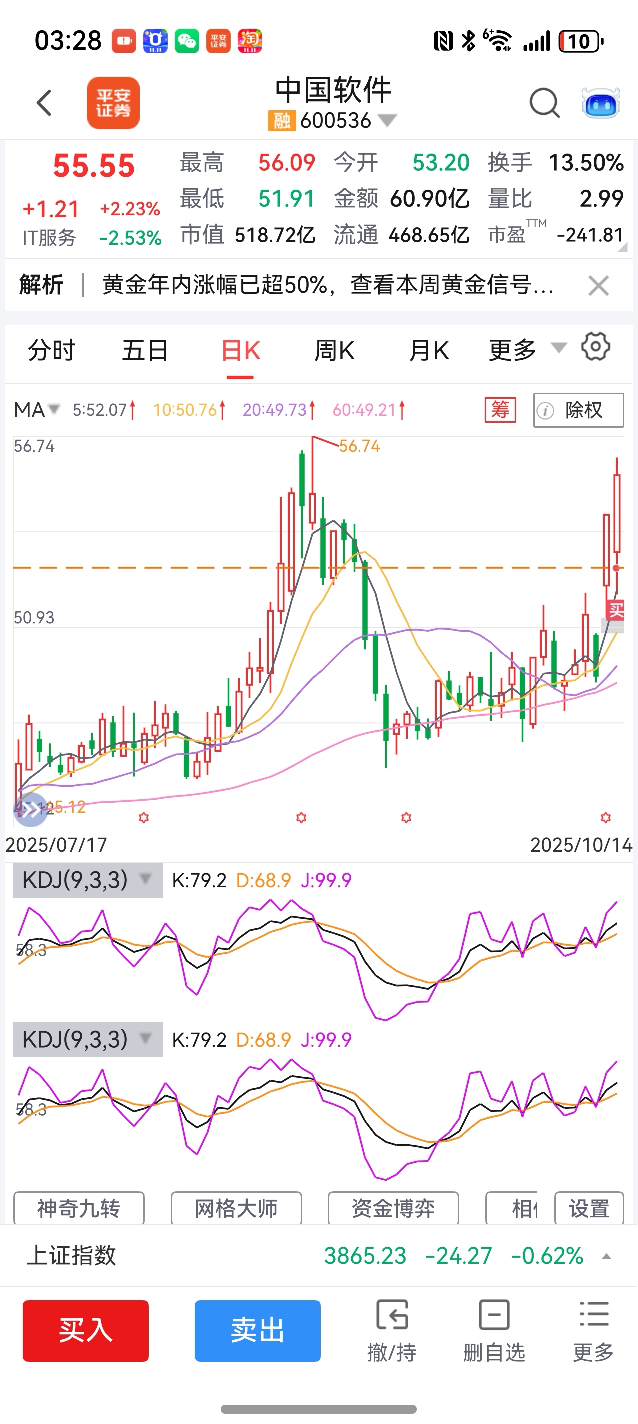The image size is (638, 1424).
Task: Dismiss the gold analysis banner with X
Action: (x=598, y=286)
